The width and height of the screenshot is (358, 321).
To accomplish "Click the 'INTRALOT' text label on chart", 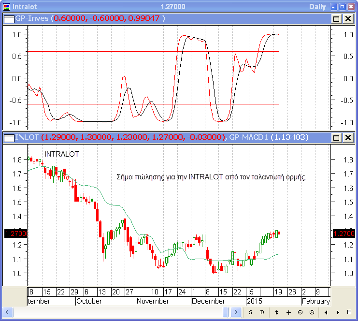I will tap(62, 154).
